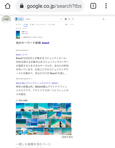115x148 pixels.
Task: Open the Google apps grid icon
Action: (103, 19)
